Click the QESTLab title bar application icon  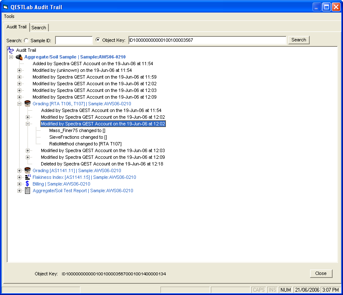6,7
